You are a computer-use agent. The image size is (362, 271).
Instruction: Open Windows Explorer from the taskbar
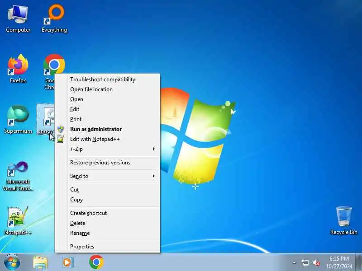pyautogui.click(x=40, y=262)
